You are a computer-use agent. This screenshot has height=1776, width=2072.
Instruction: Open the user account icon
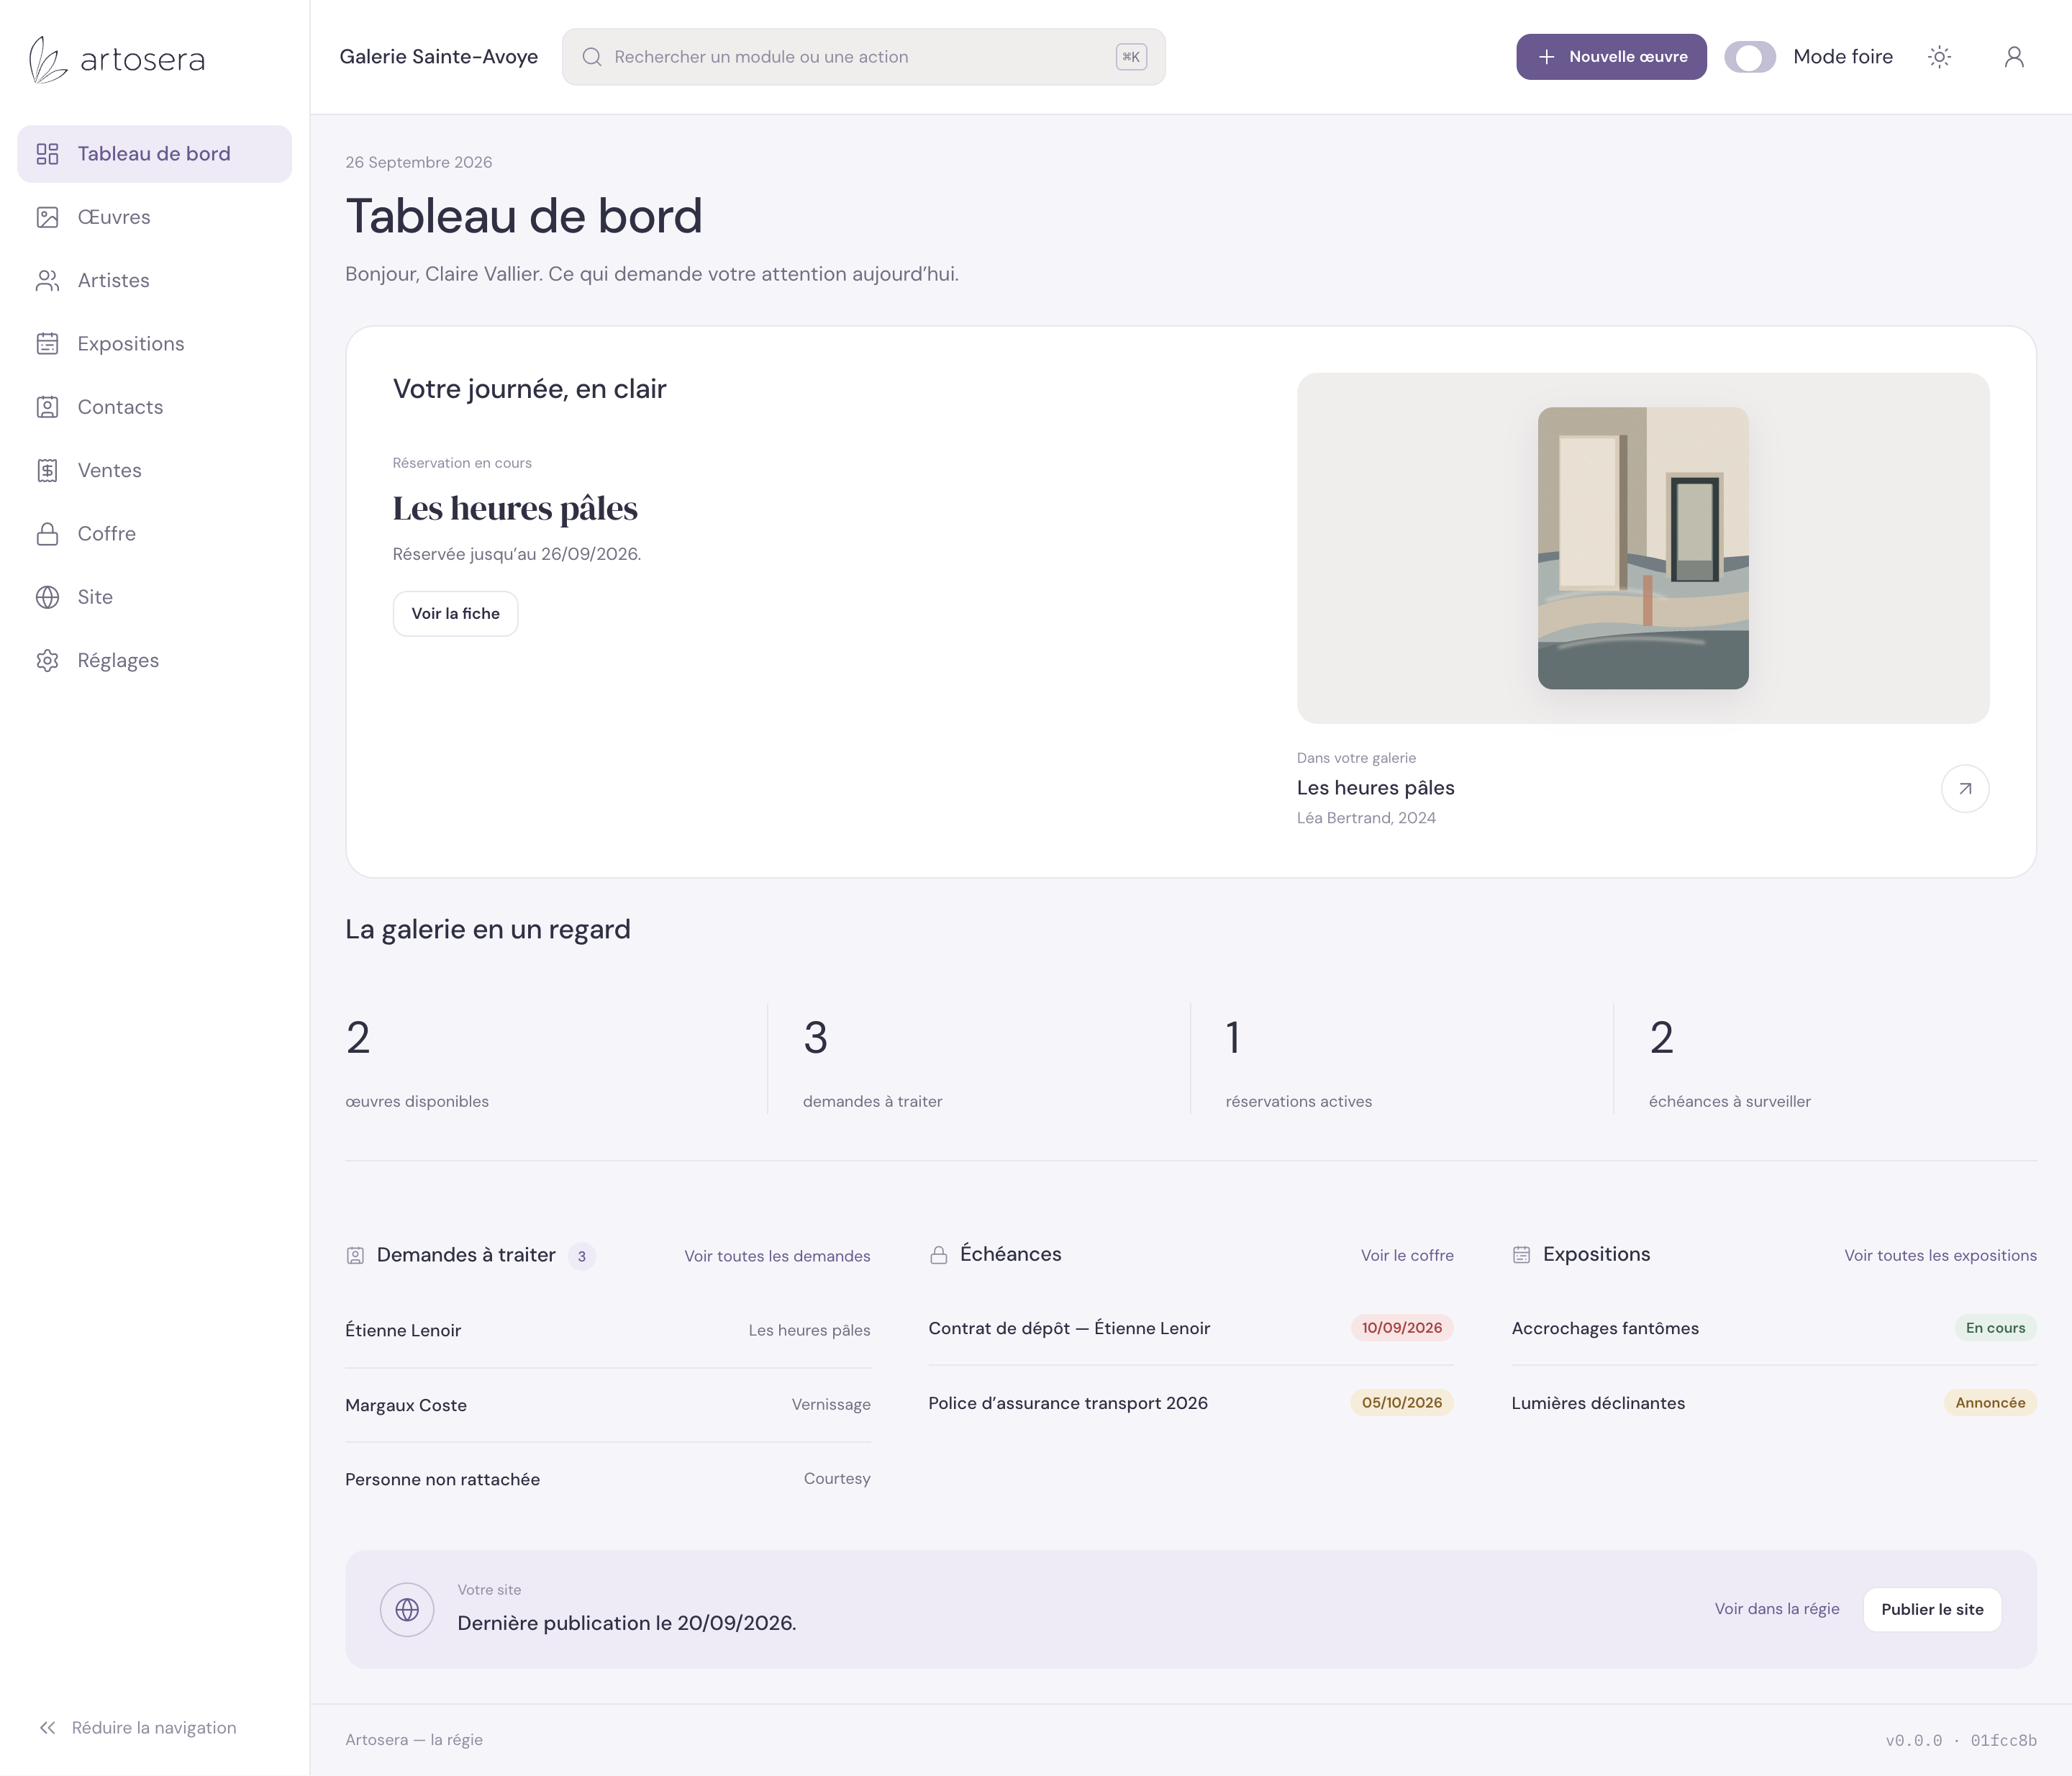coord(2014,57)
